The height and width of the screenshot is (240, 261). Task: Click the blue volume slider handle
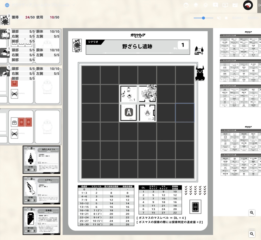click(x=203, y=18)
